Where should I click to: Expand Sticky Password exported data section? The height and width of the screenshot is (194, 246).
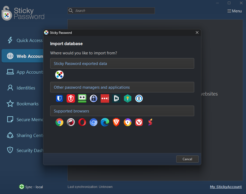[x=122, y=63]
